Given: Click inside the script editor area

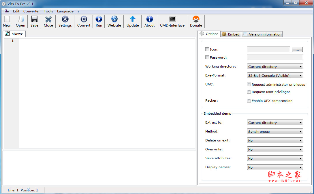Looking at the screenshot, I should pos(107,92).
